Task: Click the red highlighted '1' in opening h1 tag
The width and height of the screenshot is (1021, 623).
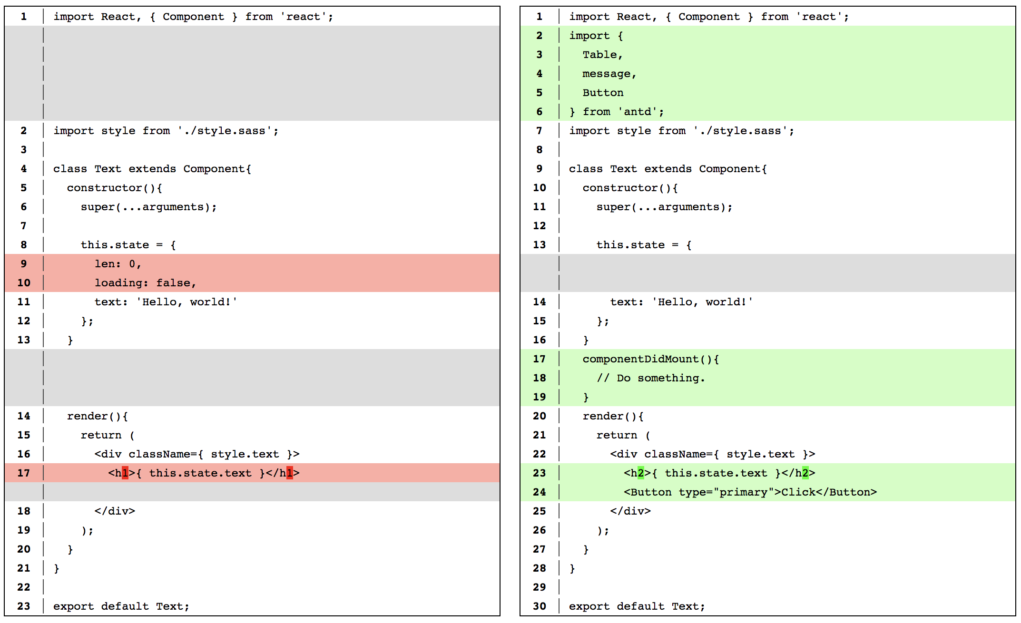Action: point(125,473)
